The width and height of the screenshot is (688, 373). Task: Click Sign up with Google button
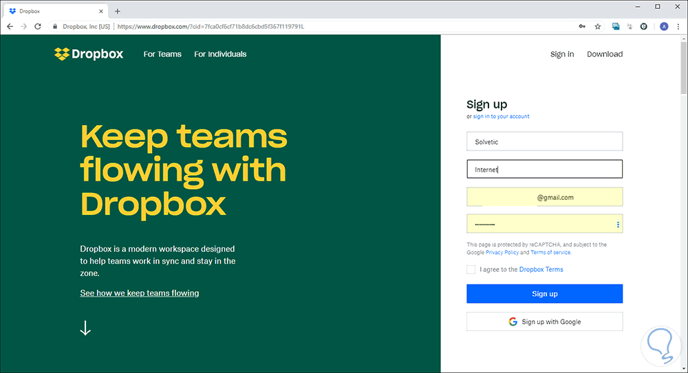coord(544,321)
